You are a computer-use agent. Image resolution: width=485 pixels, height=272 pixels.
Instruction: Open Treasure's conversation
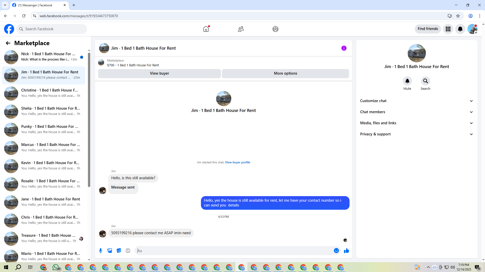pyautogui.click(x=43, y=238)
